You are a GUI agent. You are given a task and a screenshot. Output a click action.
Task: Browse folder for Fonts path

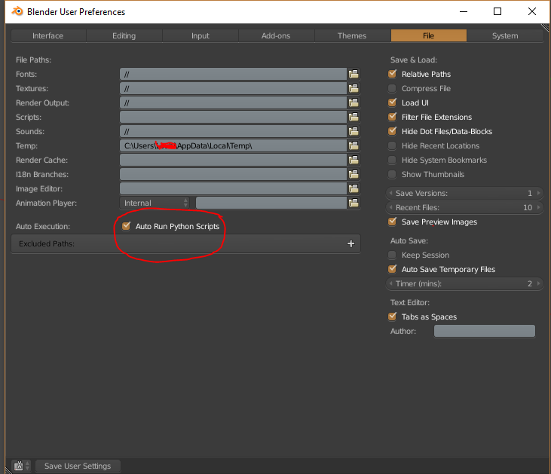354,74
